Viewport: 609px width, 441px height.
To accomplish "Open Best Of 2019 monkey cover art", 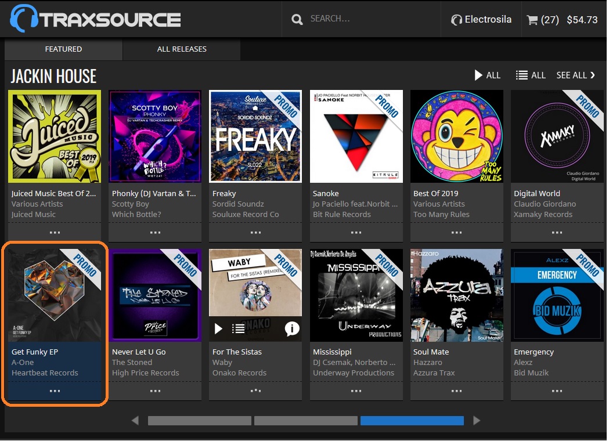I will [457, 136].
